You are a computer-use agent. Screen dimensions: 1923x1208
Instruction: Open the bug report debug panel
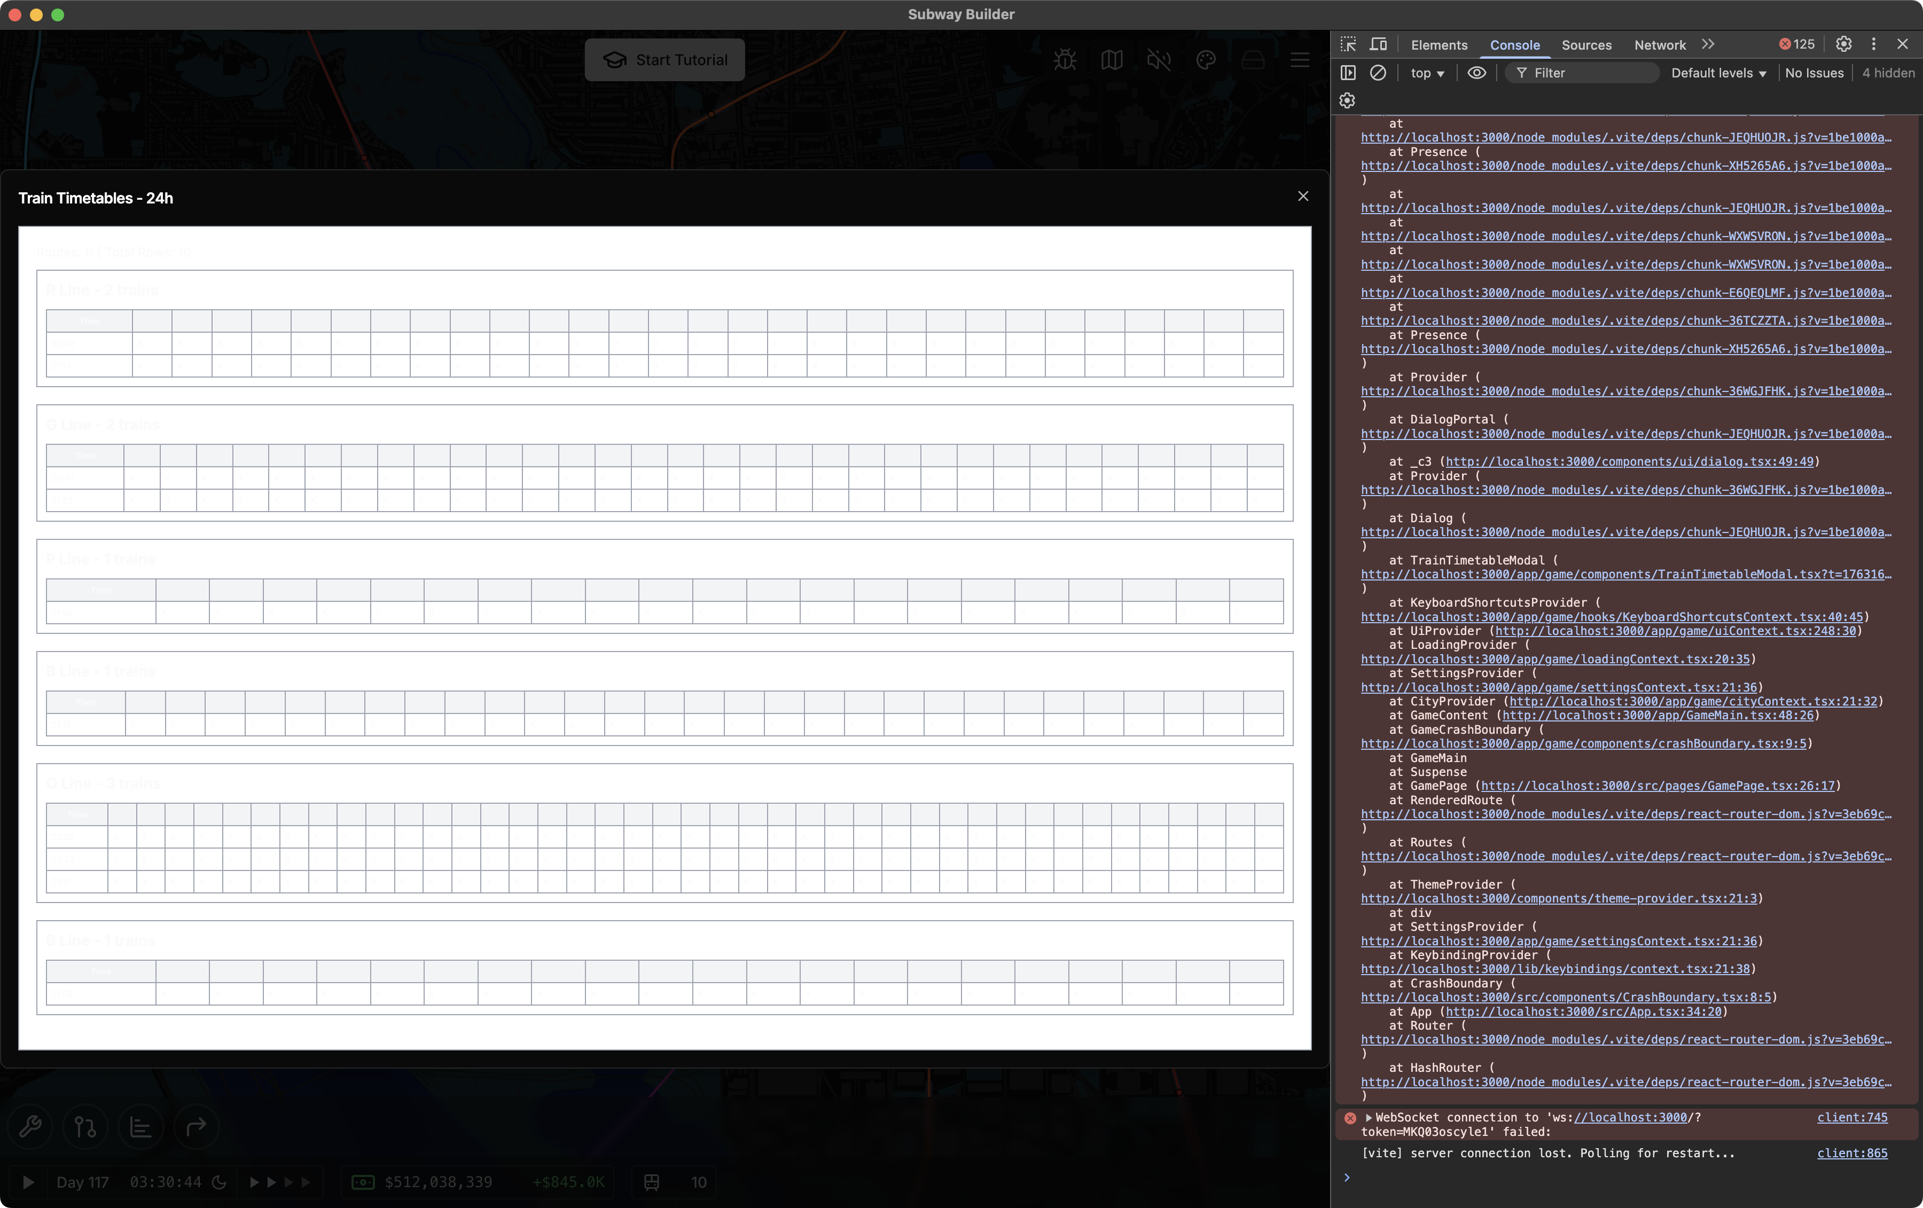(1065, 59)
